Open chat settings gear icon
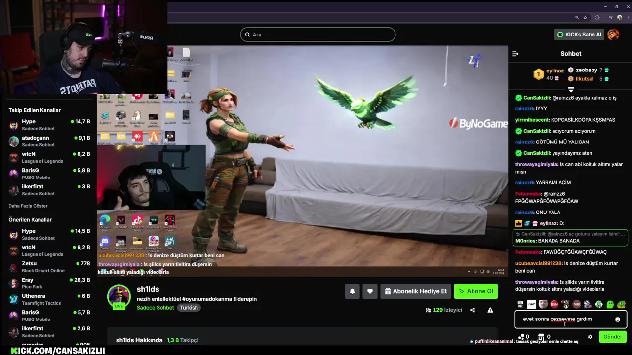This screenshot has height=355, width=632. pos(590,337)
